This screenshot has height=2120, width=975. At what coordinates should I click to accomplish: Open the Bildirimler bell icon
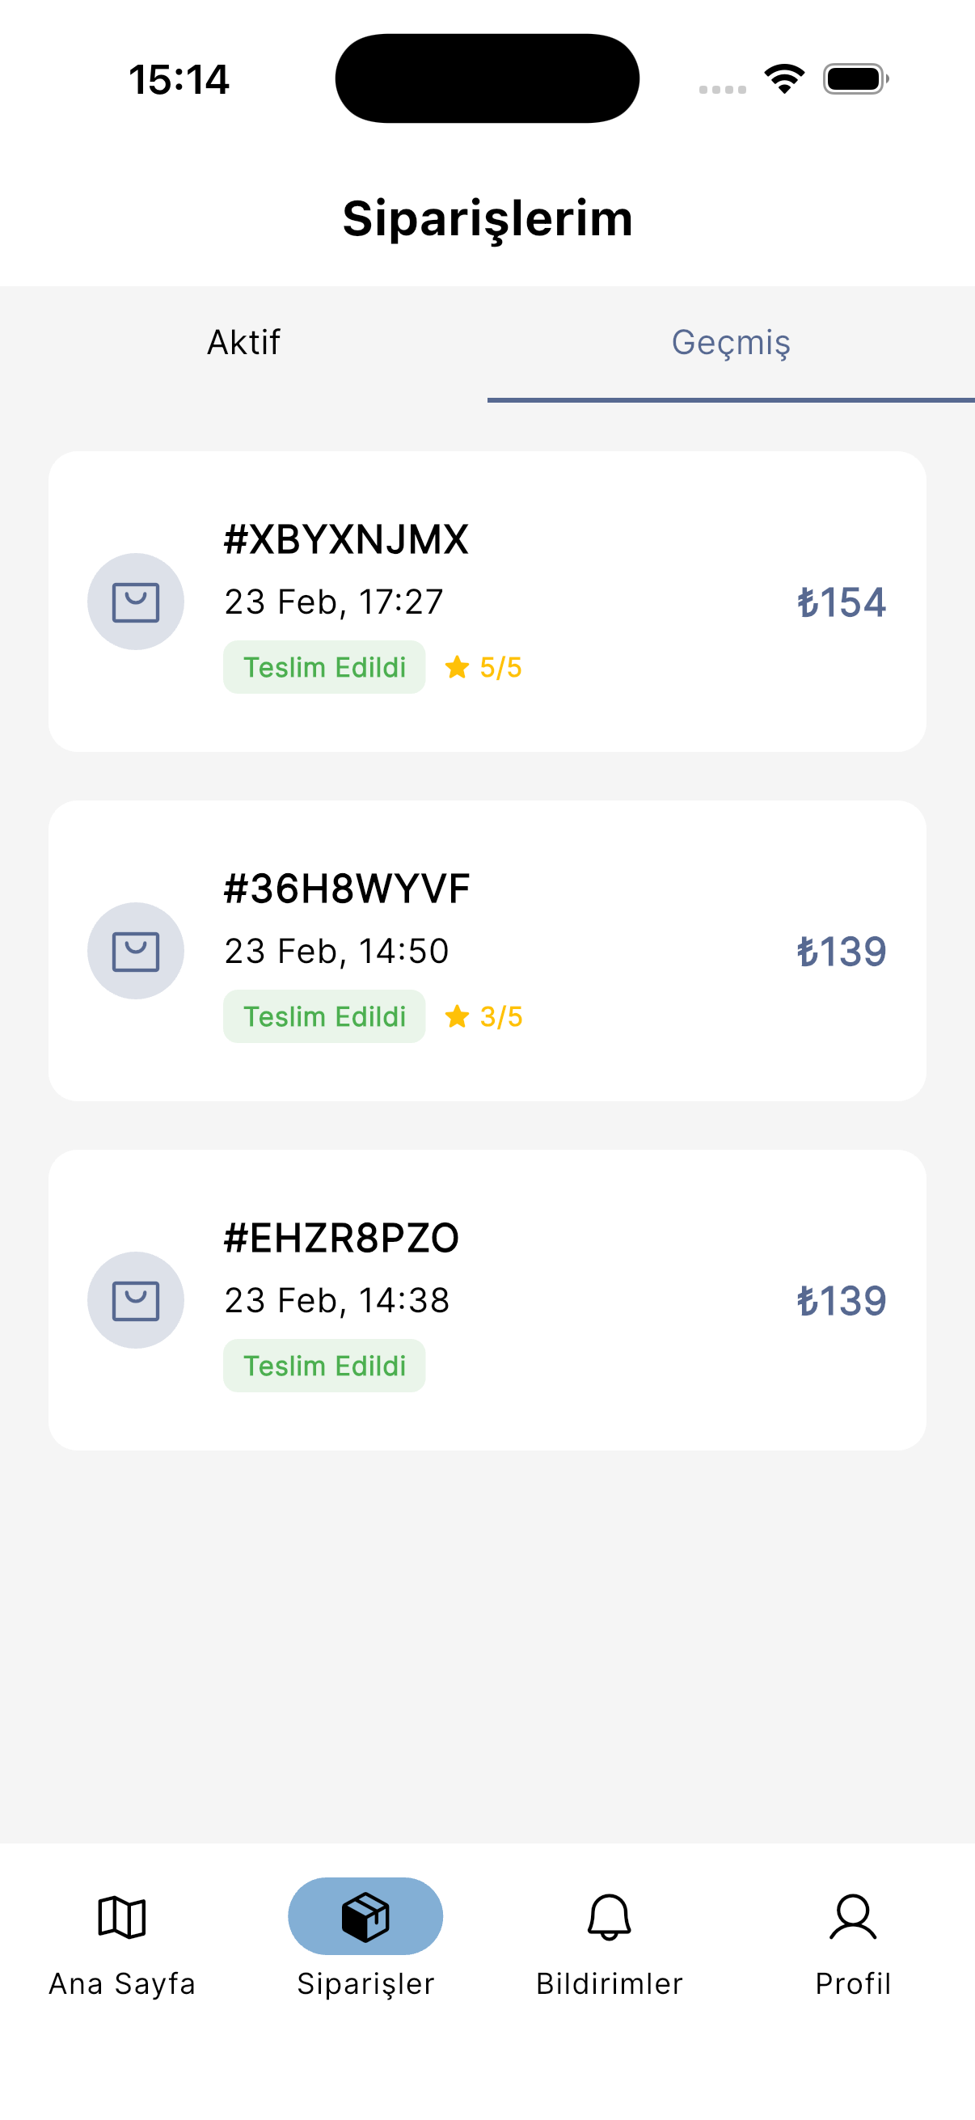point(609,1917)
